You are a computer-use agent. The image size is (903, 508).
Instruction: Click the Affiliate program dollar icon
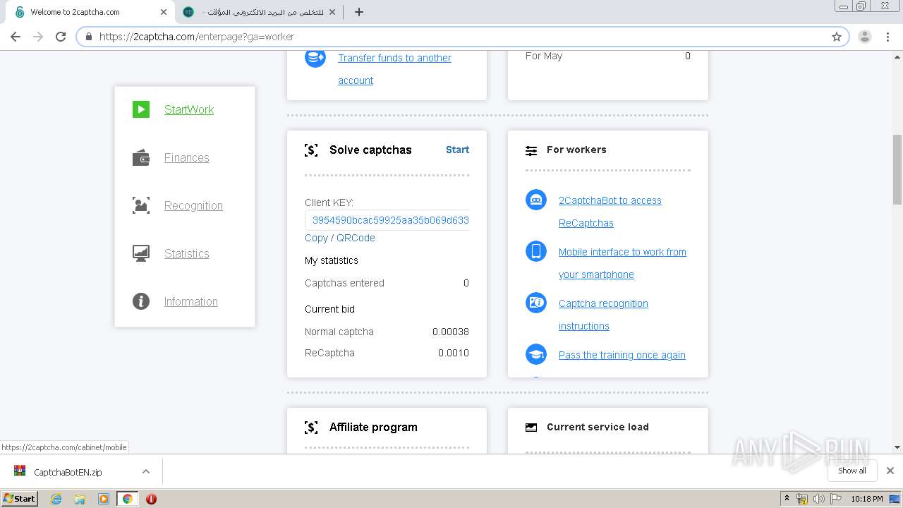(311, 428)
